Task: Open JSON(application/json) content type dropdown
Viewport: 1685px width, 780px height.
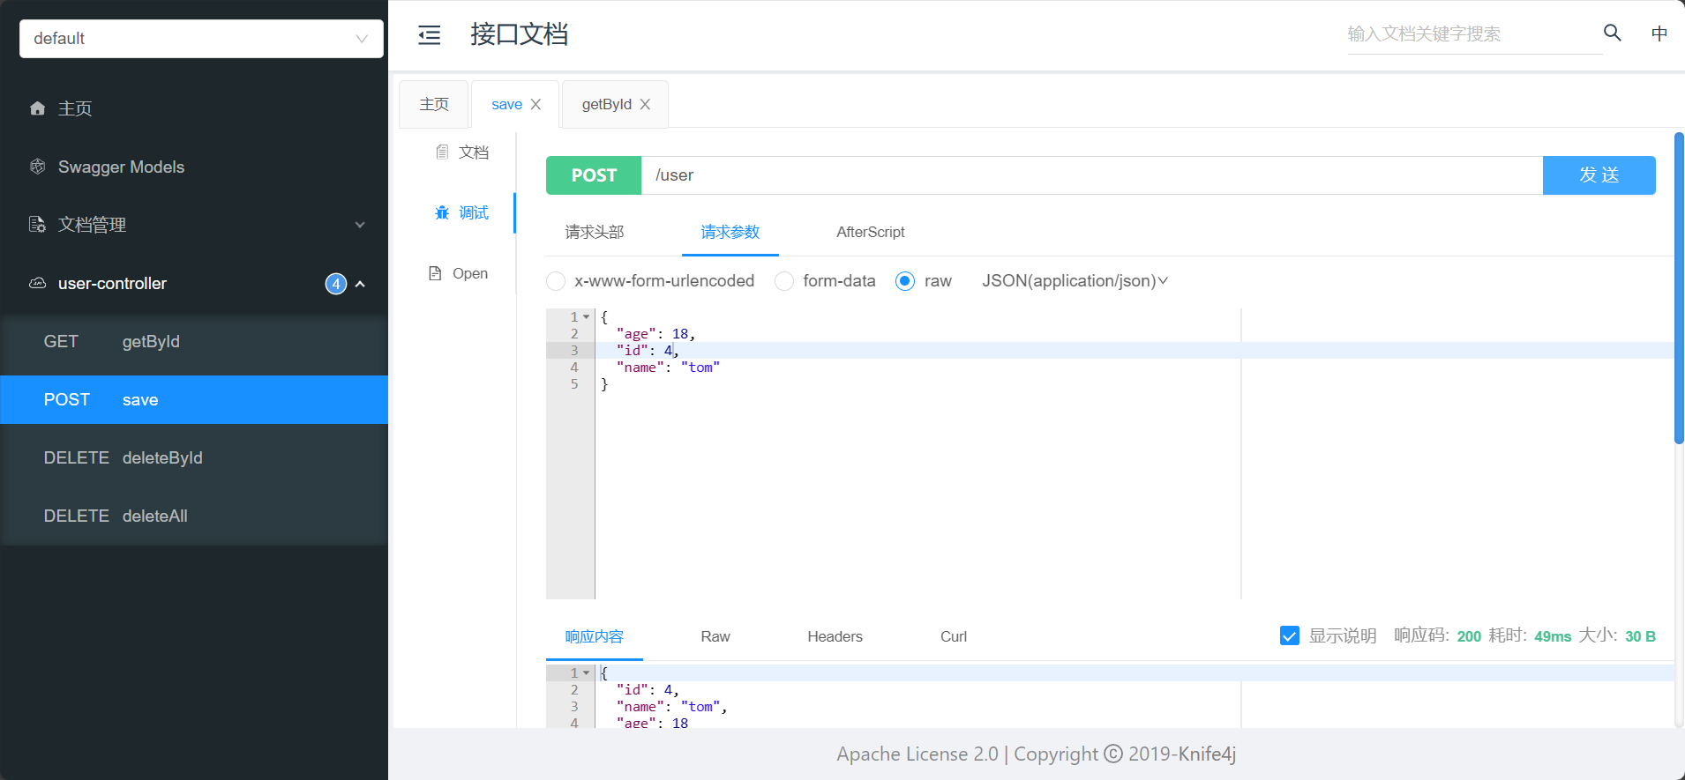Action: 1075,281
